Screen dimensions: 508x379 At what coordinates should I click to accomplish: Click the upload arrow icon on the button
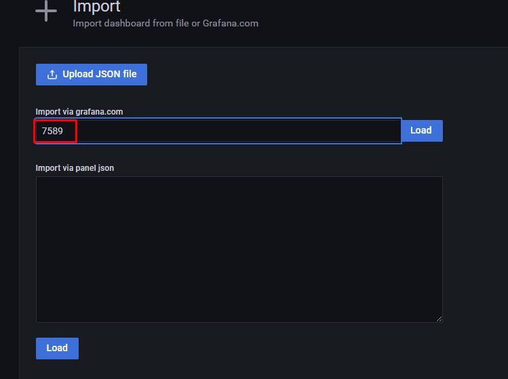point(52,75)
